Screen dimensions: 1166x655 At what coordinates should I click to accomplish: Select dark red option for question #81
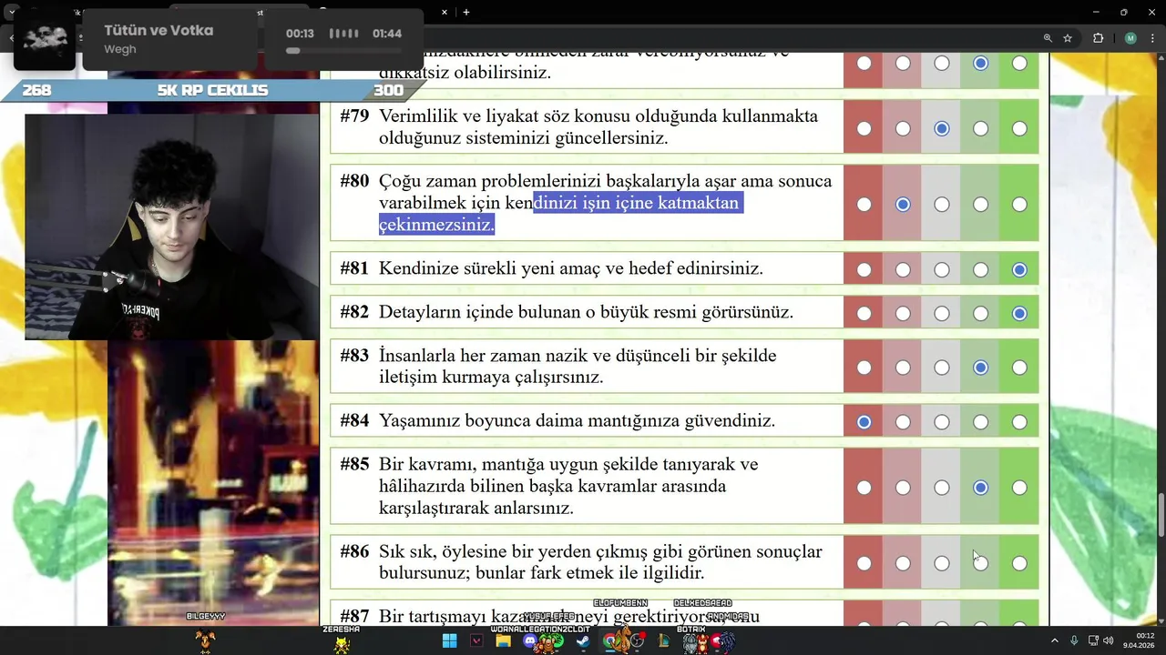(x=864, y=269)
